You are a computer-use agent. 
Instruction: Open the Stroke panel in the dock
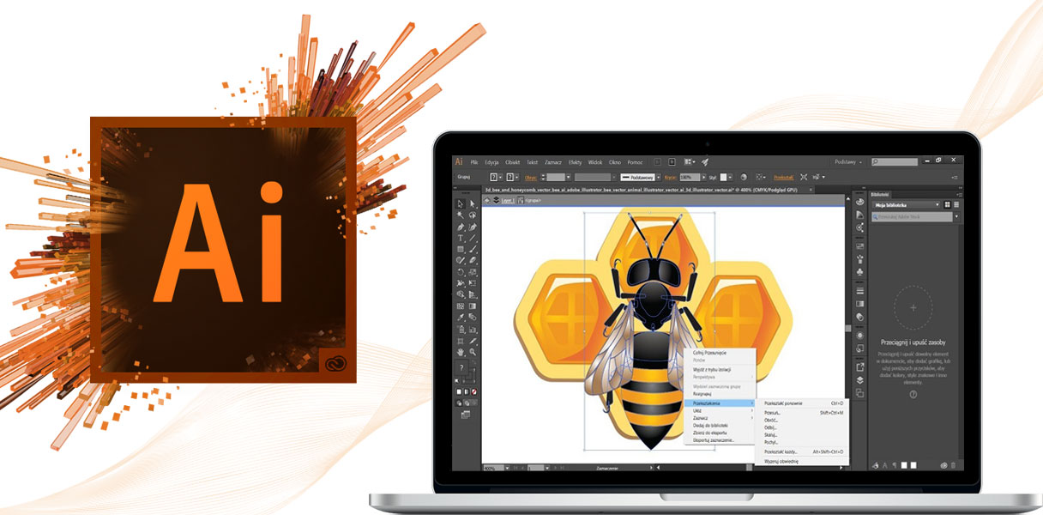[x=859, y=290]
